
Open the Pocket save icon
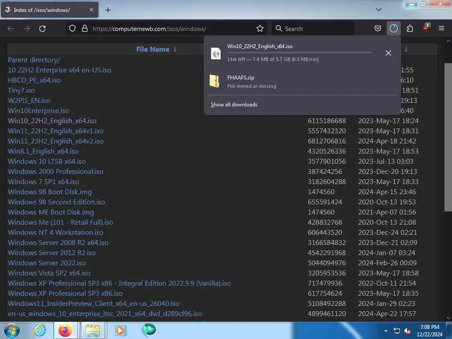tap(378, 28)
